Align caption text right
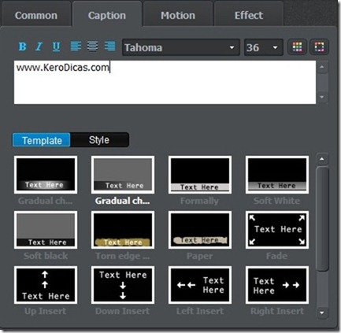 (109, 46)
